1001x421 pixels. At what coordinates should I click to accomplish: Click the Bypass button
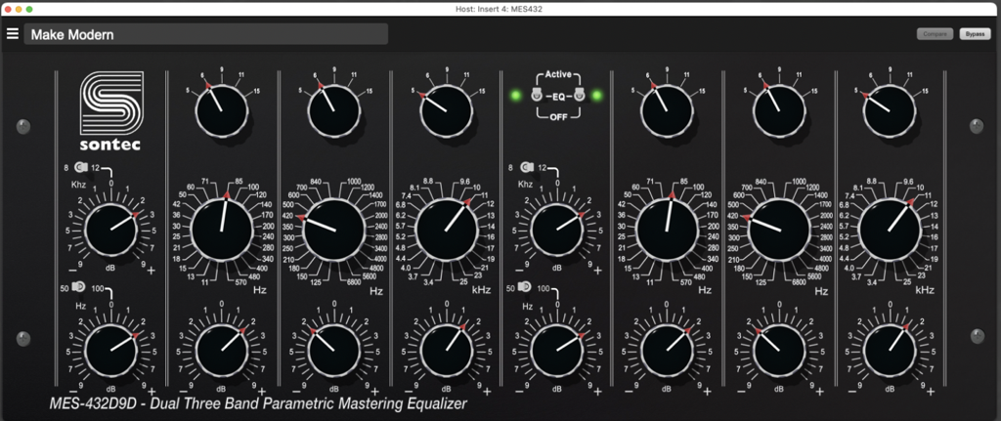975,34
